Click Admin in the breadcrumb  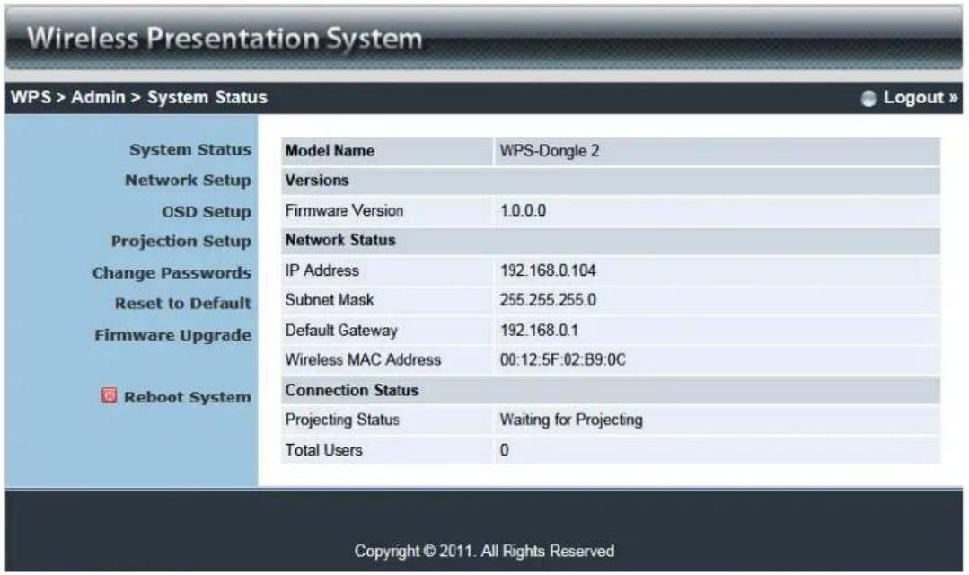coord(98,98)
